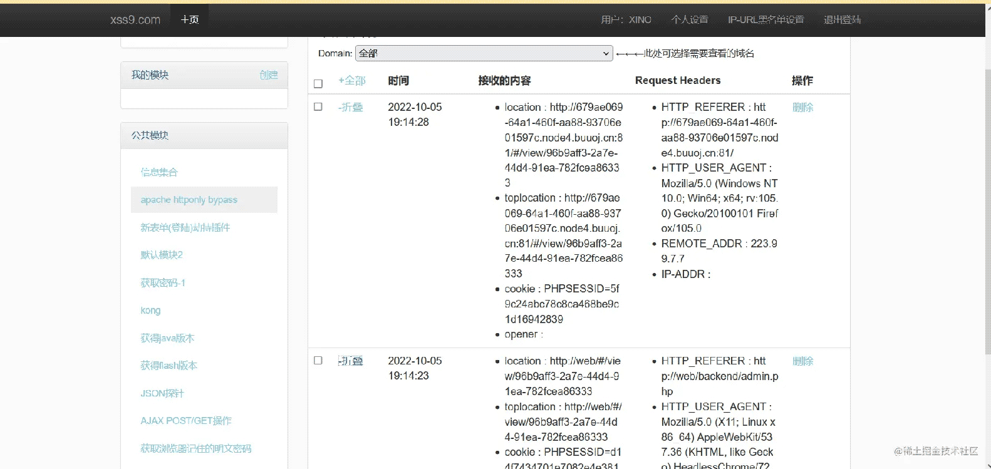Open the 信息集合 public module
Image resolution: width=991 pixels, height=469 pixels.
pos(159,172)
